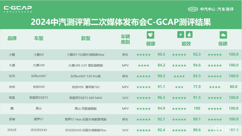Click the four-star health rating for 大通G90
This screenshot has height=136, width=242.
[x=143, y=65]
